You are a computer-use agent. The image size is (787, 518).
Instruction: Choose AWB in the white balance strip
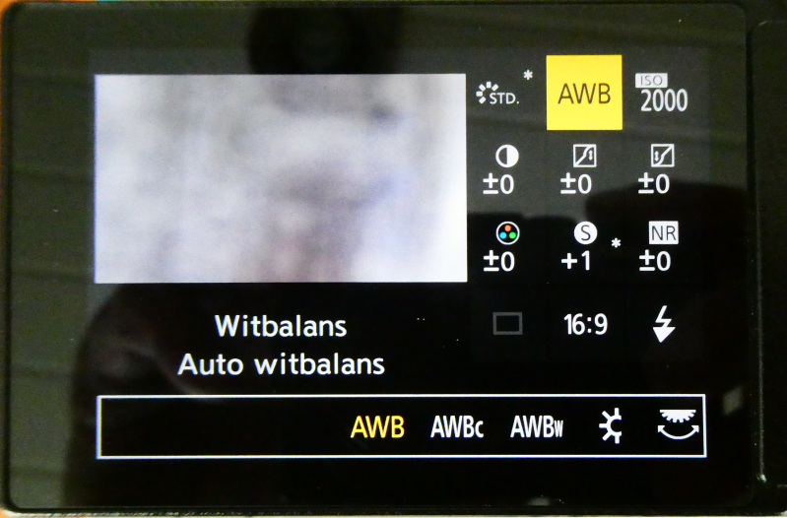(x=377, y=427)
